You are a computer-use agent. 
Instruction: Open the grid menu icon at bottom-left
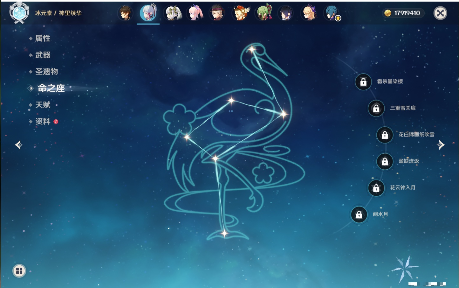click(x=19, y=271)
